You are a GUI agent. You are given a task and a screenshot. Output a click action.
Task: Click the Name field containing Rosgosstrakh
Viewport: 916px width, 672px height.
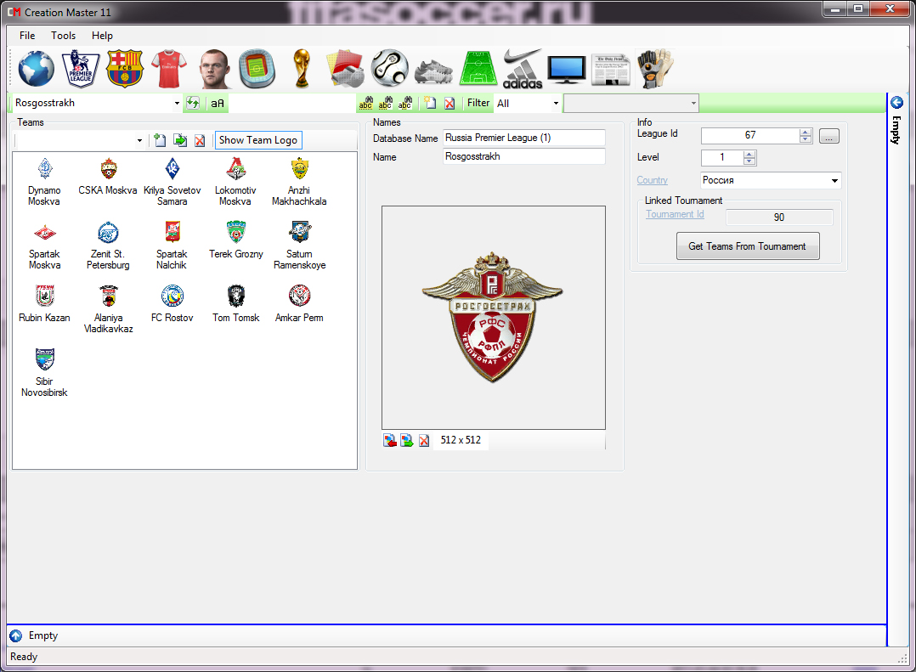(524, 156)
